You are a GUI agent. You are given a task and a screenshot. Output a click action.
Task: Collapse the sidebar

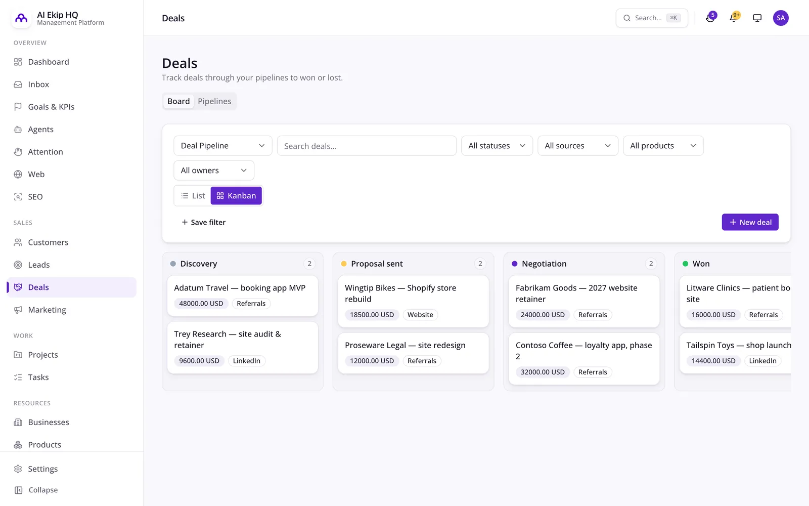tap(72, 490)
